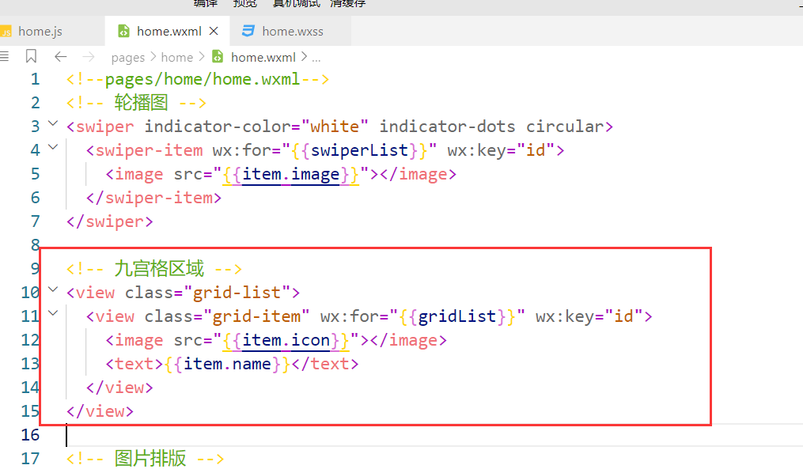This screenshot has height=469, width=803.
Task: Click line number 7 in the gutter
Action: [x=35, y=221]
